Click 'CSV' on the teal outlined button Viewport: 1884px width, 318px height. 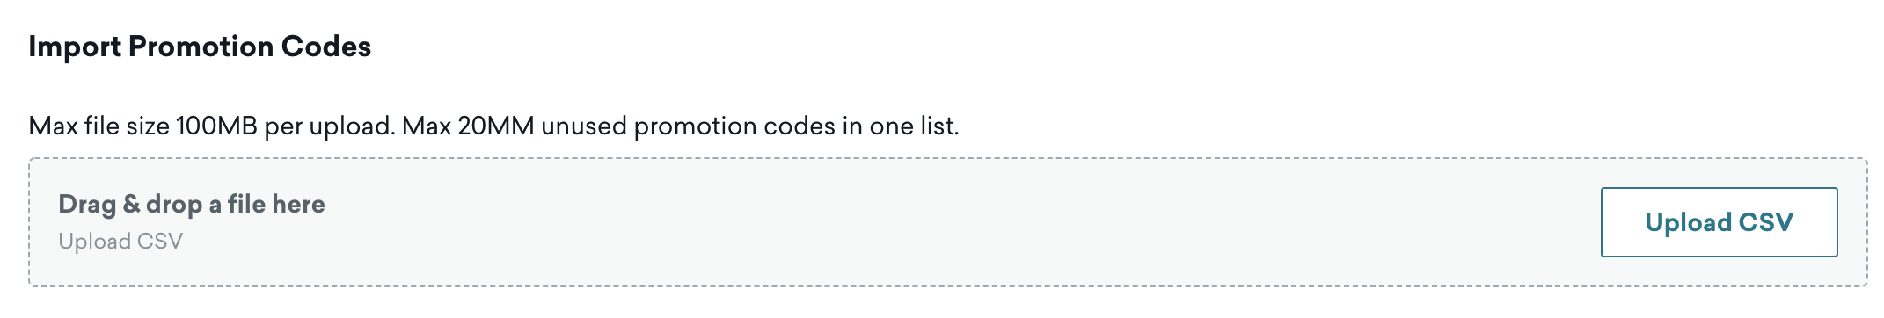(x=1766, y=222)
